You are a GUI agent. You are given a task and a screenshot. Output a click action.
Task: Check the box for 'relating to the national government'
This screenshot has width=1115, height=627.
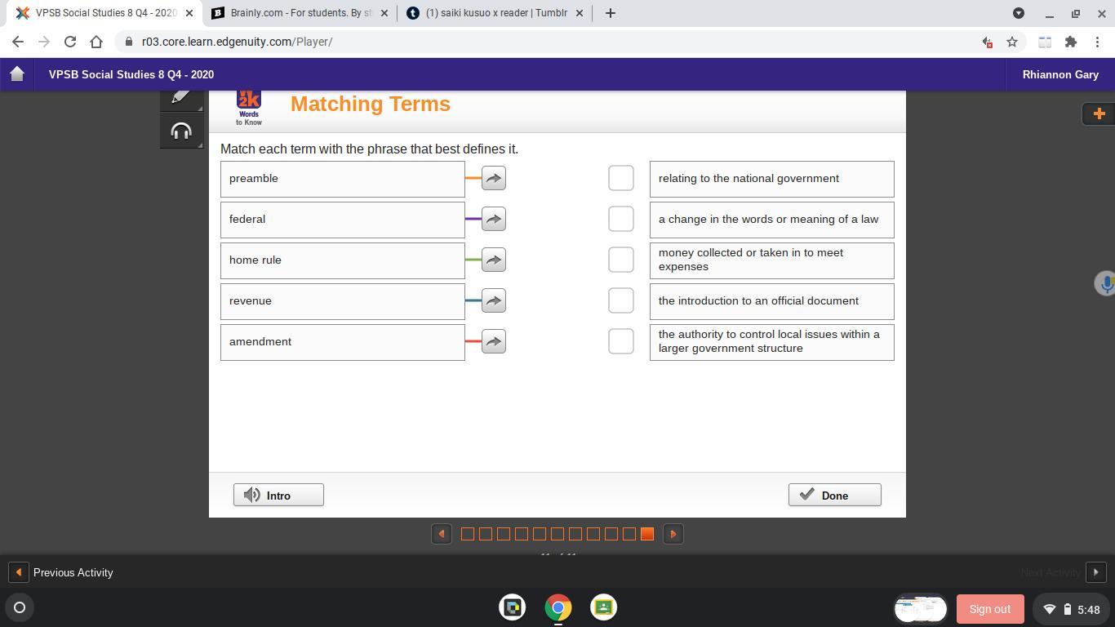point(620,178)
